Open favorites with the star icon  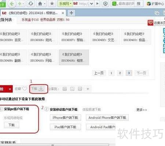(x=52, y=4)
